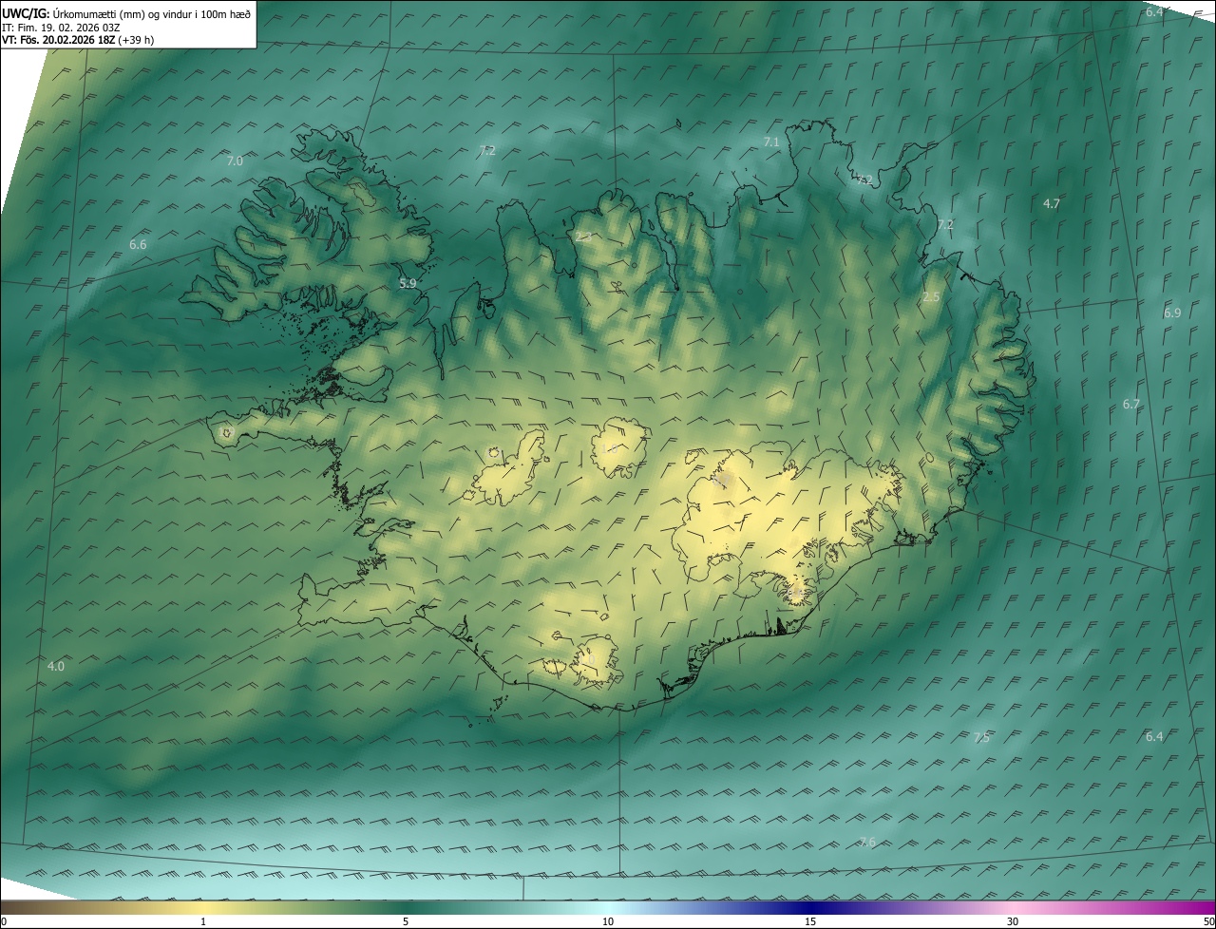Screen dimensions: 1216x929
Task: Click the color scale tick label 5
Action: (x=406, y=921)
